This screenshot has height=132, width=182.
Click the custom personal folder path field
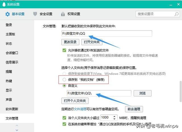coord(99,93)
